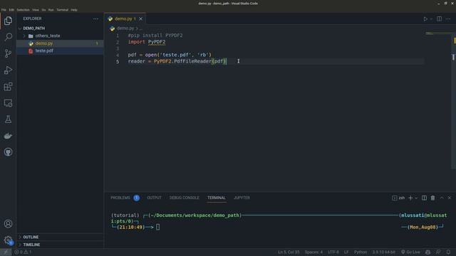456x256 pixels.
Task: Open the Remote Explorer view
Action: click(x=8, y=103)
